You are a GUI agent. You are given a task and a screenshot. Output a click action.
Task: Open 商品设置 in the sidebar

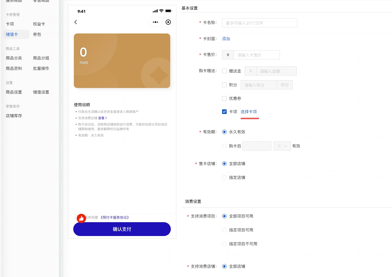pyautogui.click(x=14, y=92)
